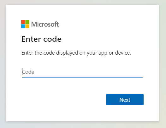Select the Enter code heading

[41, 39]
